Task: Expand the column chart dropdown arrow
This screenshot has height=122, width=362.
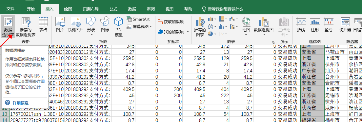Action: tap(215, 19)
